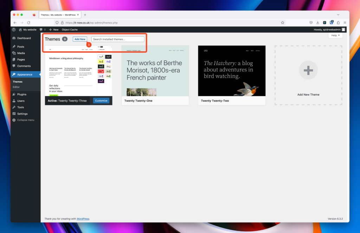Click the user avatar in admin bar
Viewport: 360px width, 233px height.
tap(343, 30)
